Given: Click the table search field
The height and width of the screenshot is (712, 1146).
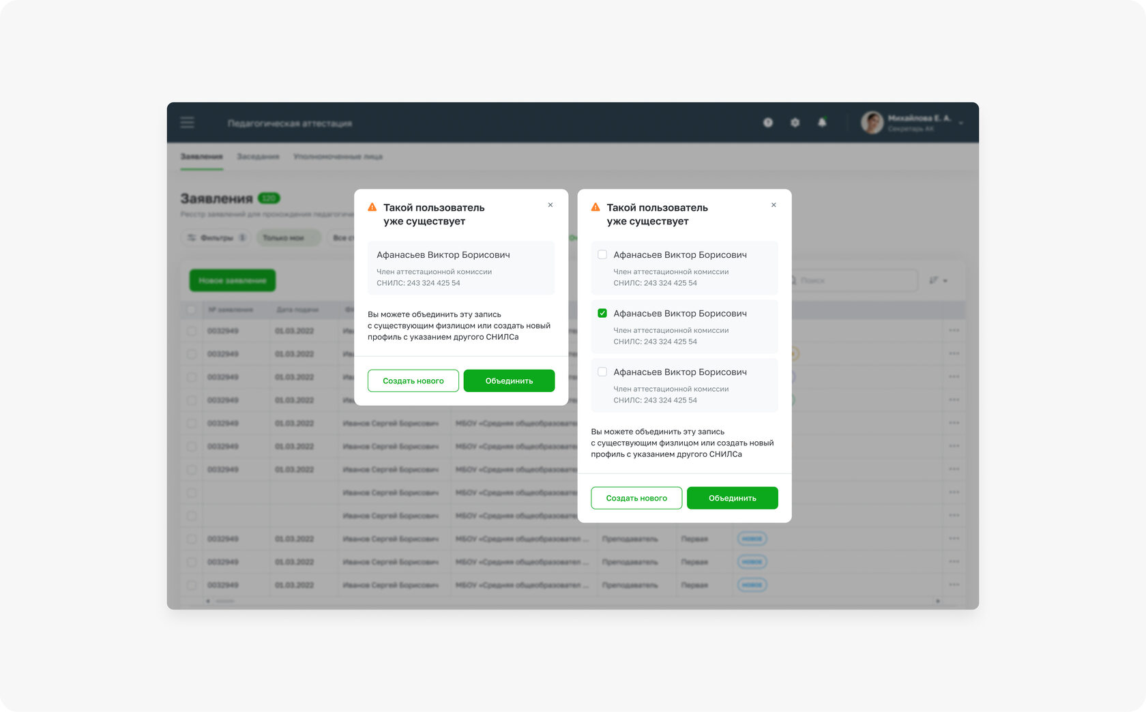Looking at the screenshot, I should click(853, 280).
